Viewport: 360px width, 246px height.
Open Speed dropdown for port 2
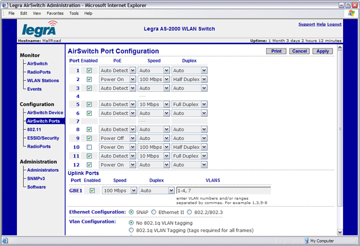coord(154,79)
